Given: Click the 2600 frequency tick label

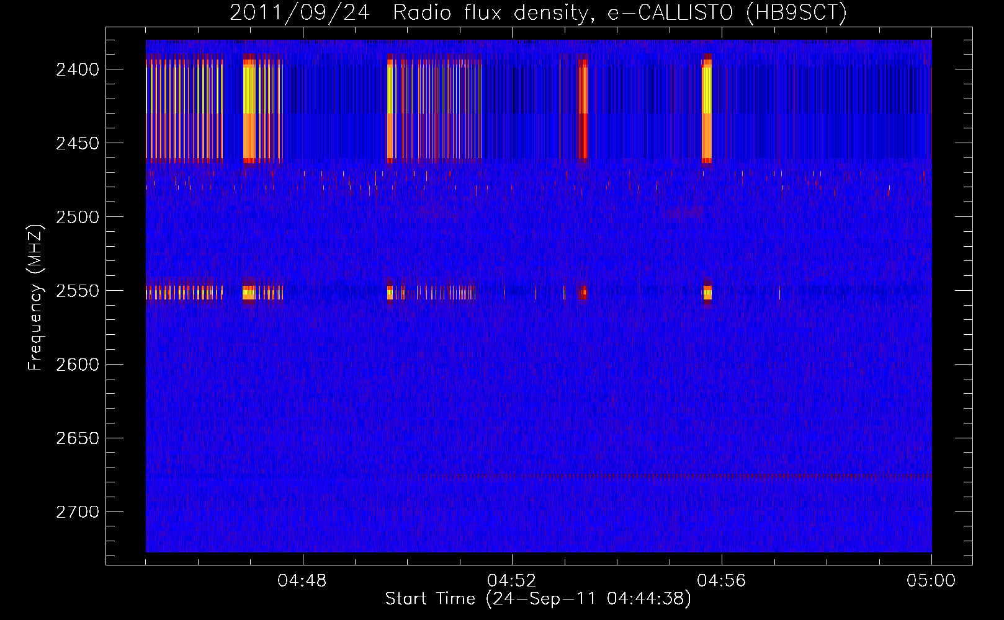Looking at the screenshot, I should 78,365.
